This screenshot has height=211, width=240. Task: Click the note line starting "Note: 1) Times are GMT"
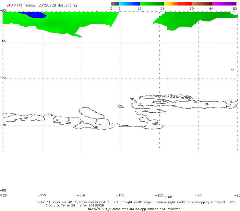[136, 202]
